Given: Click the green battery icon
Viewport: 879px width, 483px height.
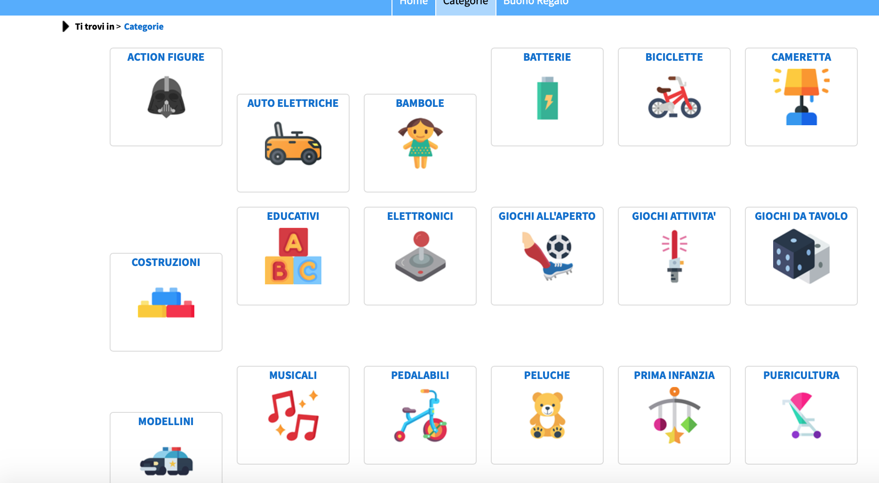Looking at the screenshot, I should point(547,98).
